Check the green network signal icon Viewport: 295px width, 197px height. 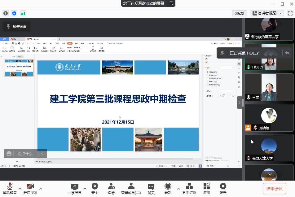pyautogui.click(x=23, y=13)
